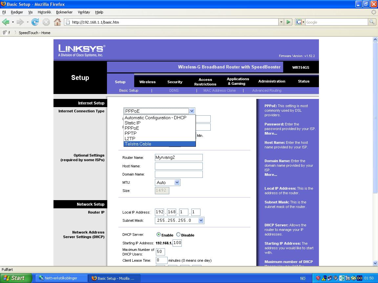Choose Static IP from the list
This screenshot has height=283, width=378.
pos(159,123)
